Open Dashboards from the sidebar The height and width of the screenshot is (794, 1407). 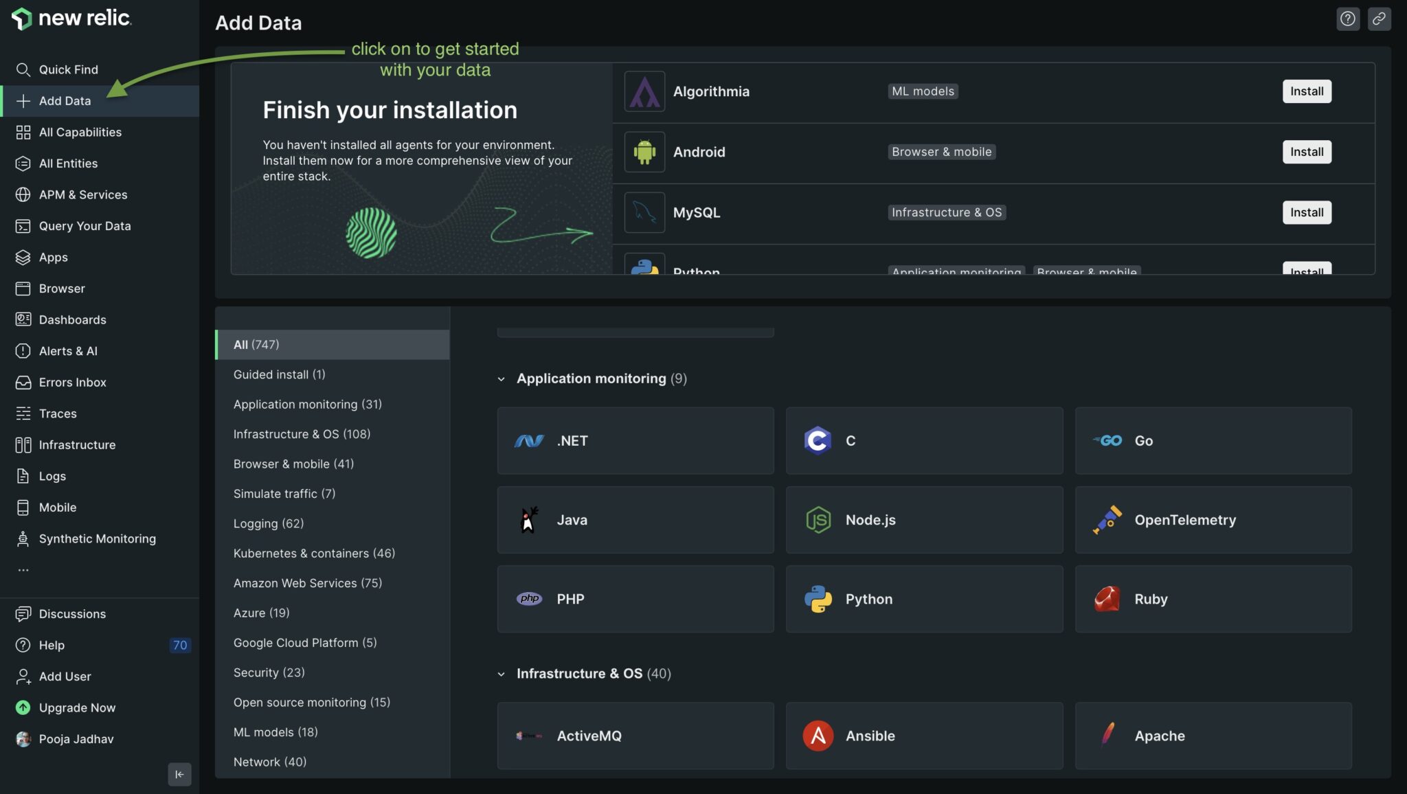point(73,319)
